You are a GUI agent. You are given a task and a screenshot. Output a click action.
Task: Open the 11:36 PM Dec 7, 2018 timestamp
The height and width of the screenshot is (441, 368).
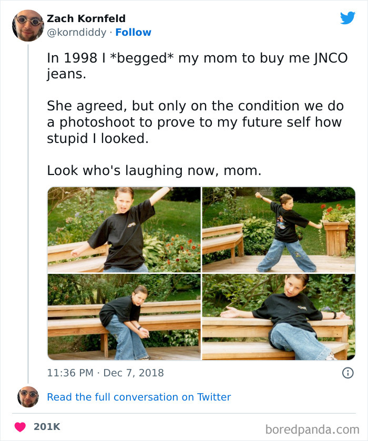105,373
